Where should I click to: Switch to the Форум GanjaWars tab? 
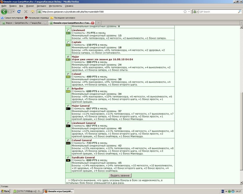(24, 23)
